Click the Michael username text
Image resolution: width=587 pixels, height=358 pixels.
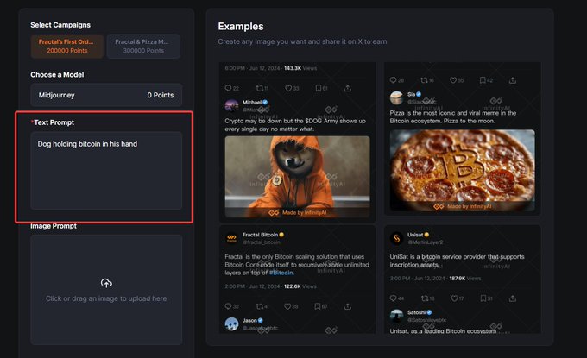point(251,102)
